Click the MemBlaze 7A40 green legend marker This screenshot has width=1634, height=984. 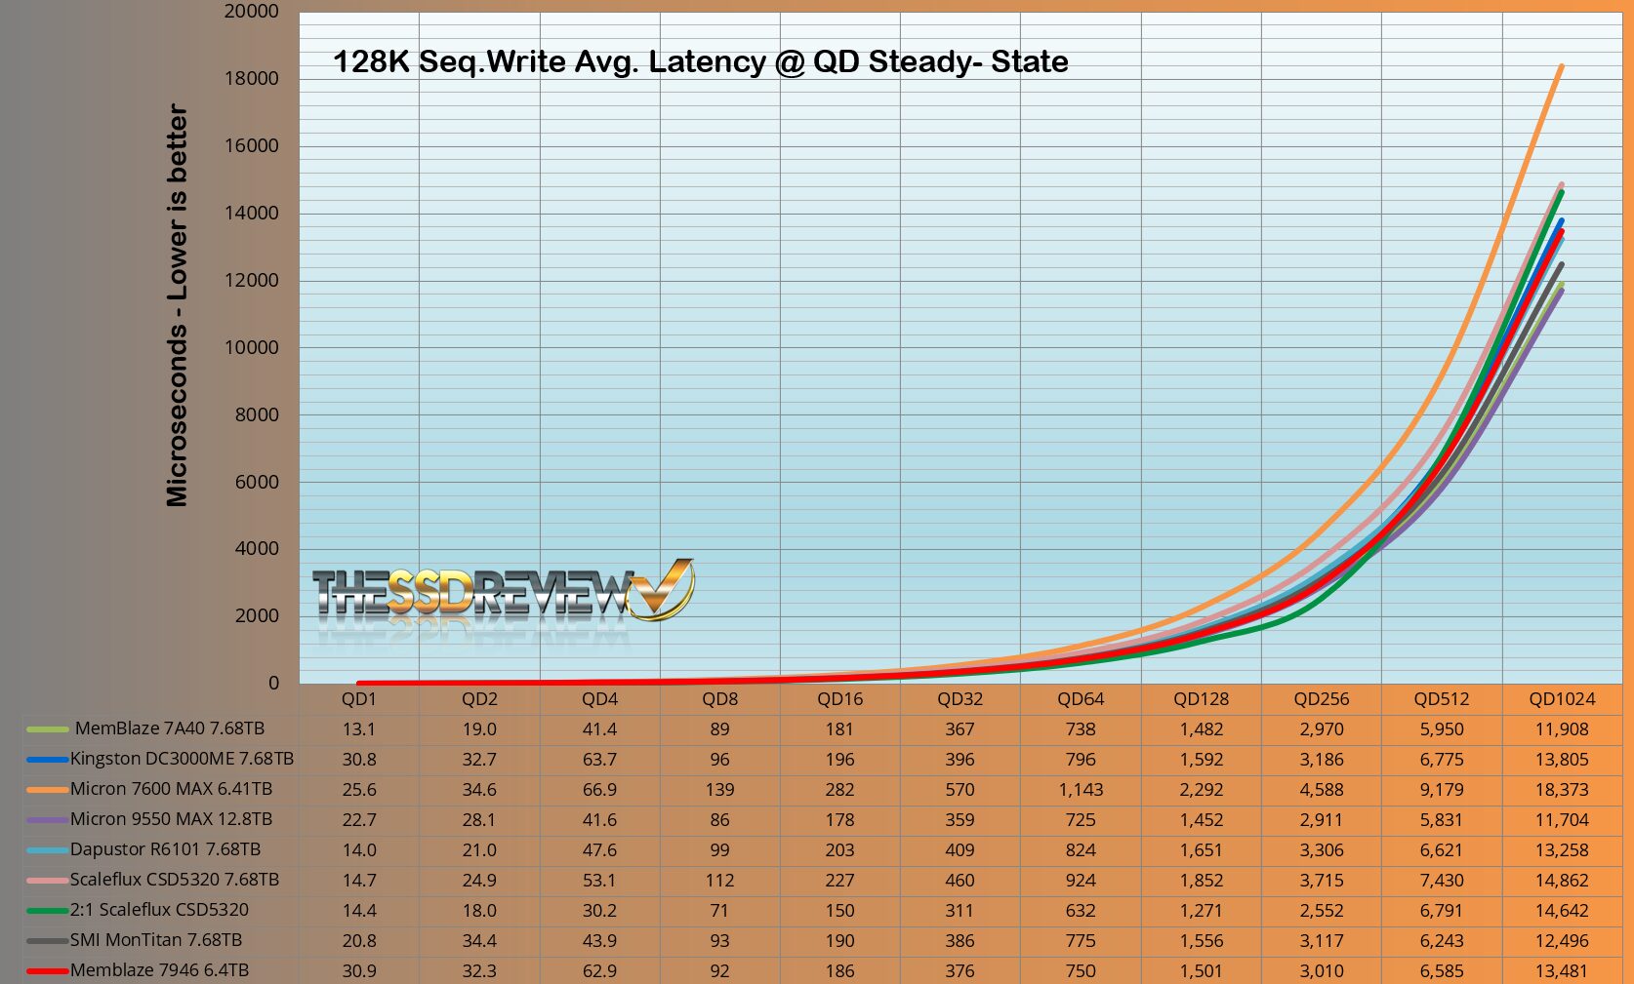tap(47, 729)
